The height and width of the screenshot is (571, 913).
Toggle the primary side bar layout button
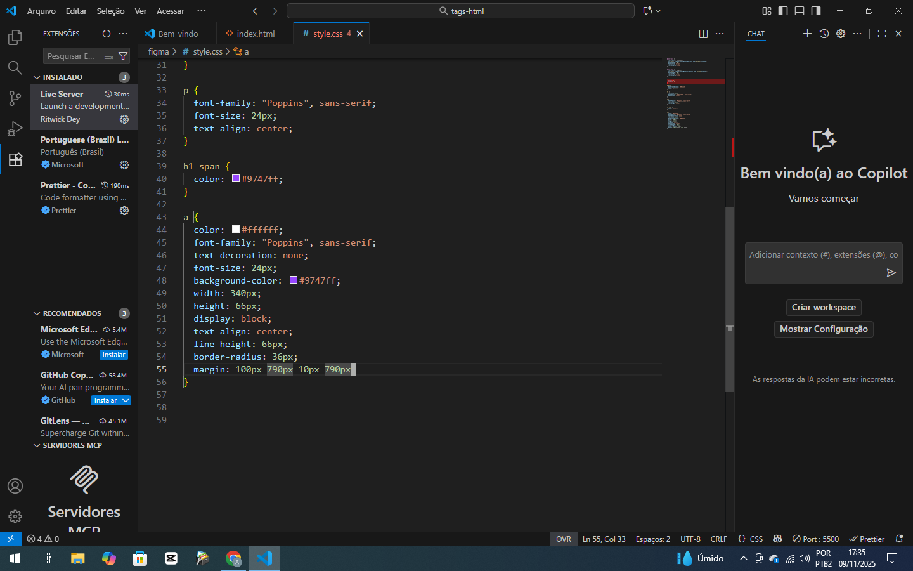pyautogui.click(x=783, y=11)
